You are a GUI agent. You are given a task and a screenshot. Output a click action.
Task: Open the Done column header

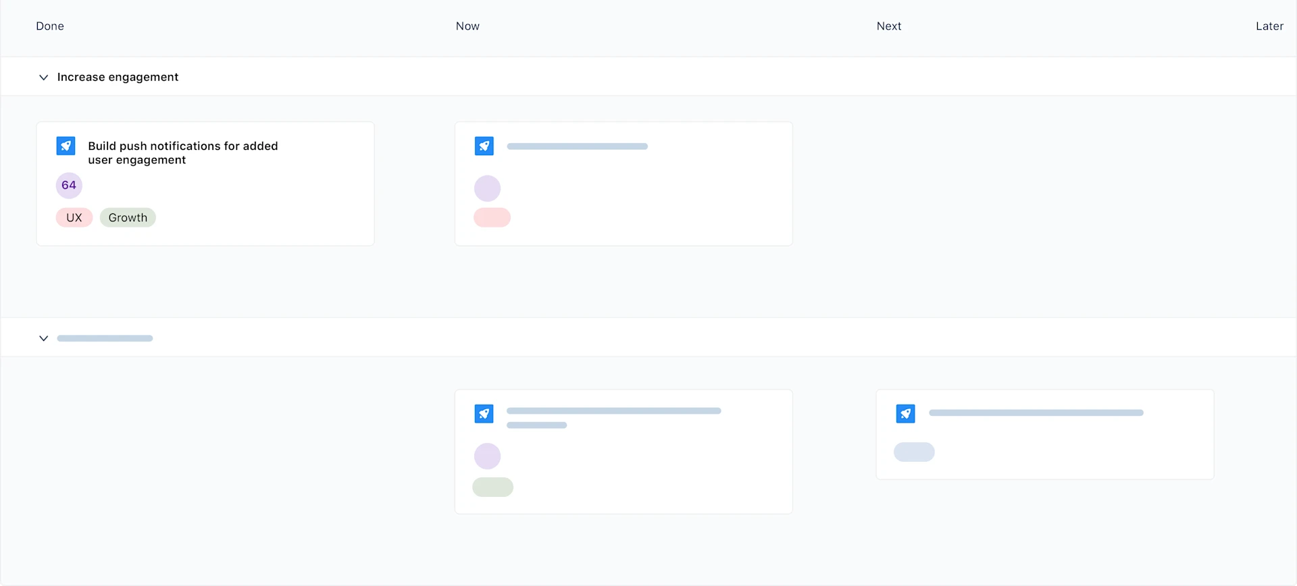pos(50,26)
